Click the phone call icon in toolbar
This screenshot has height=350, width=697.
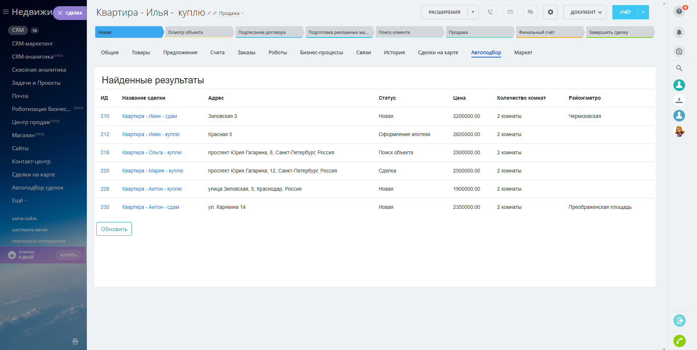point(490,12)
